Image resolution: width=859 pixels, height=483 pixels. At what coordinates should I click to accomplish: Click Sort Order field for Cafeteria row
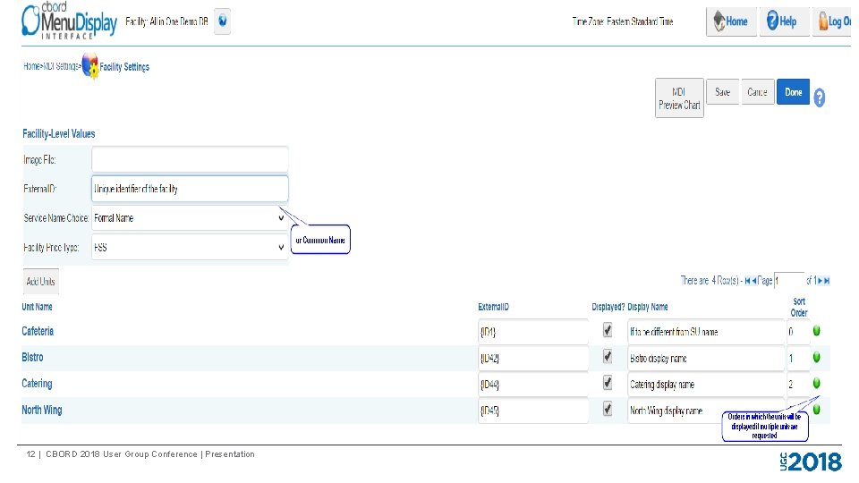coord(798,332)
